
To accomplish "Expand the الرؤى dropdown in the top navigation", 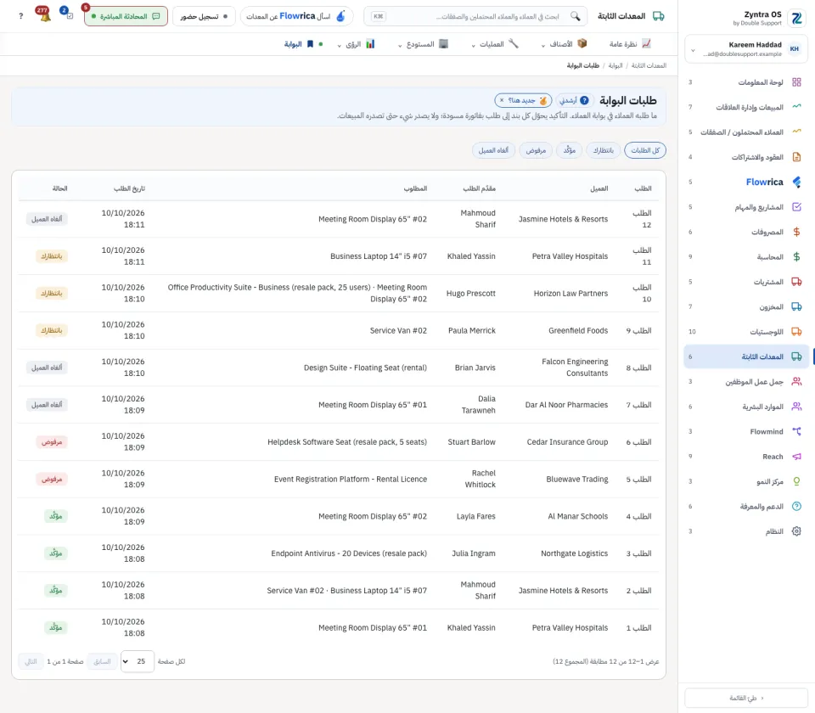I will coord(356,44).
